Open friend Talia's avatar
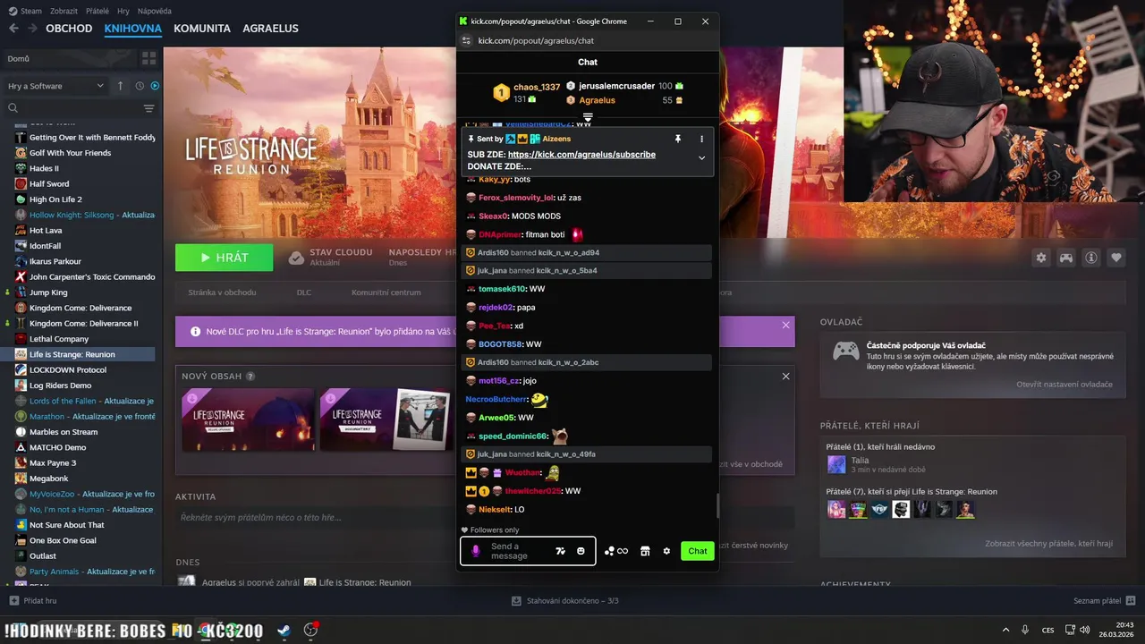Image resolution: width=1145 pixels, height=644 pixels. [836, 464]
